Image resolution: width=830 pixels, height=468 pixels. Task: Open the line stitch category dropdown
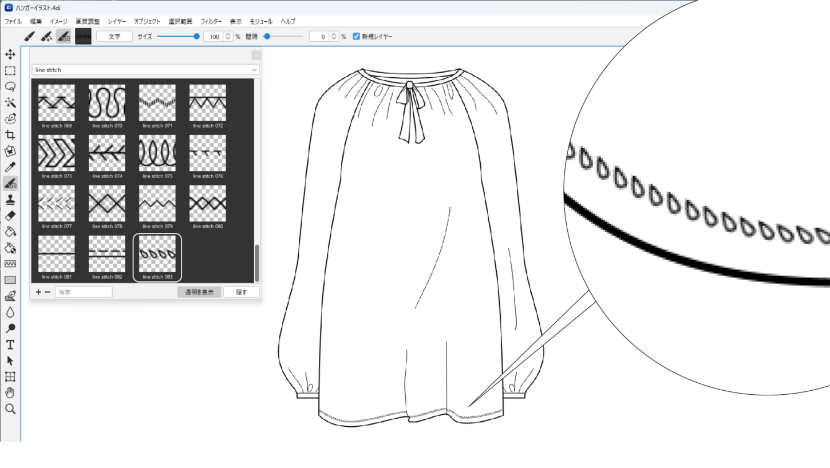point(145,70)
